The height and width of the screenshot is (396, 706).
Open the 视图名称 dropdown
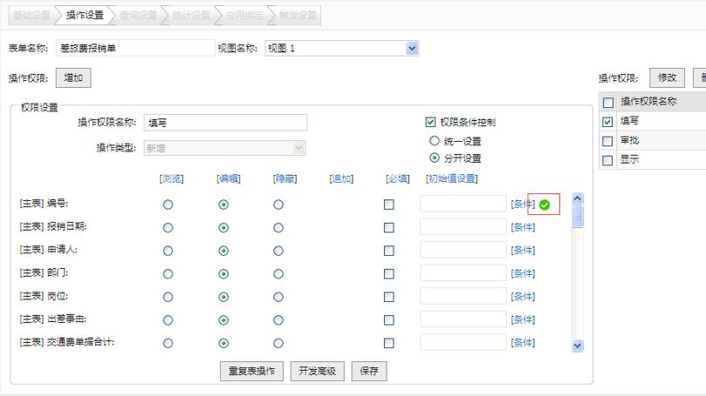coord(412,49)
